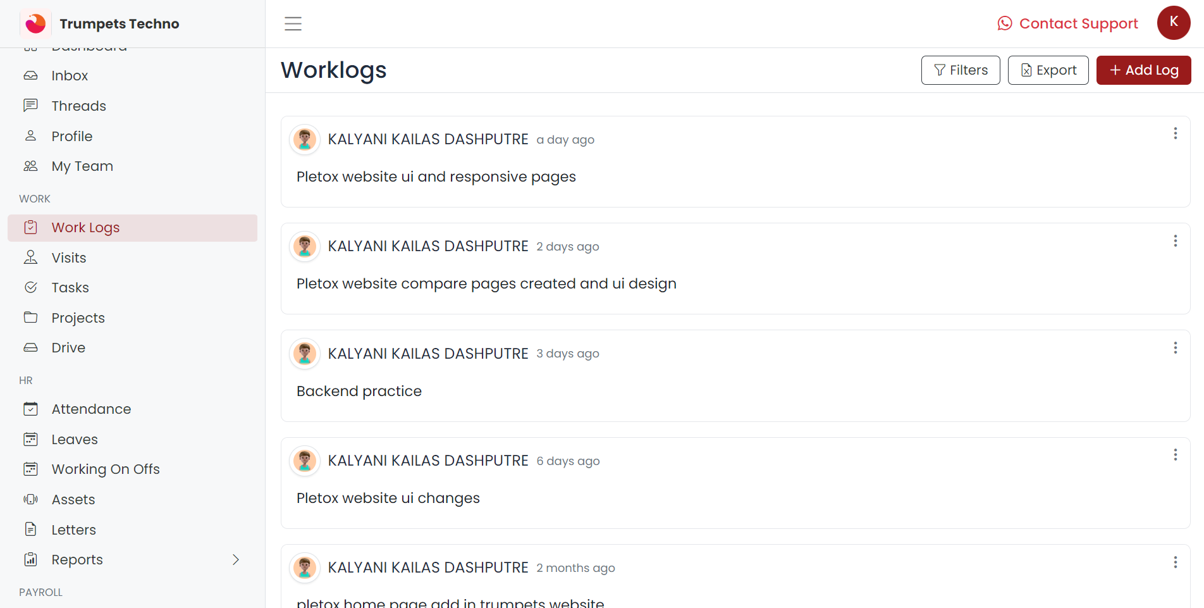The width and height of the screenshot is (1204, 608).
Task: Click the Attendance calendar icon
Action: [x=30, y=409]
